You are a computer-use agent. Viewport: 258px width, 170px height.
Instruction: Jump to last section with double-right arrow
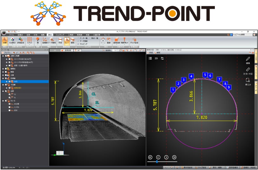pyautogui.click(x=174, y=157)
